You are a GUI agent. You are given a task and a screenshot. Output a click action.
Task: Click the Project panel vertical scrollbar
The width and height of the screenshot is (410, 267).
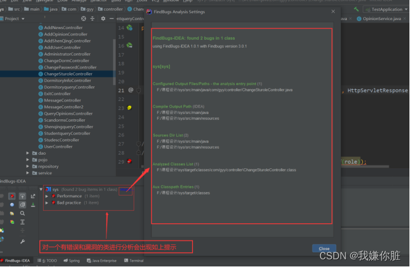point(114,62)
